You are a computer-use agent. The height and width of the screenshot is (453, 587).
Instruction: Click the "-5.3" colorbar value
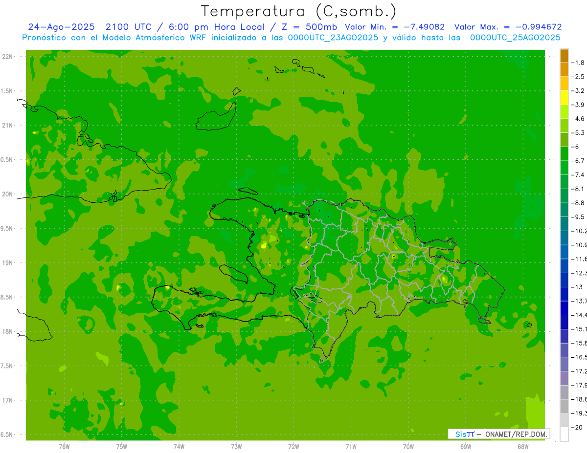[578, 132]
